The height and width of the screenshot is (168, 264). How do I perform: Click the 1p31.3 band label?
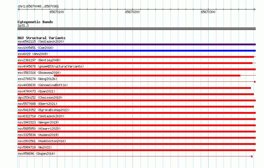(23, 25)
